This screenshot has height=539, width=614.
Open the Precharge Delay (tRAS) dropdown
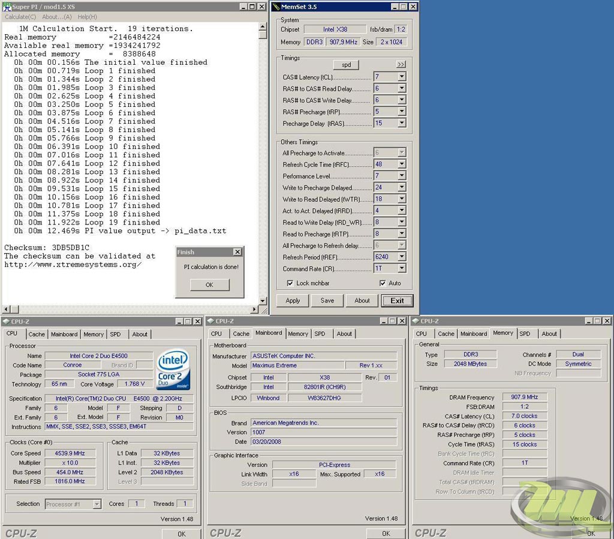pos(402,123)
